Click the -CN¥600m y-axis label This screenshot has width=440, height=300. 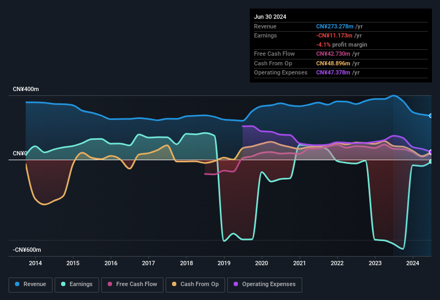coord(27,250)
